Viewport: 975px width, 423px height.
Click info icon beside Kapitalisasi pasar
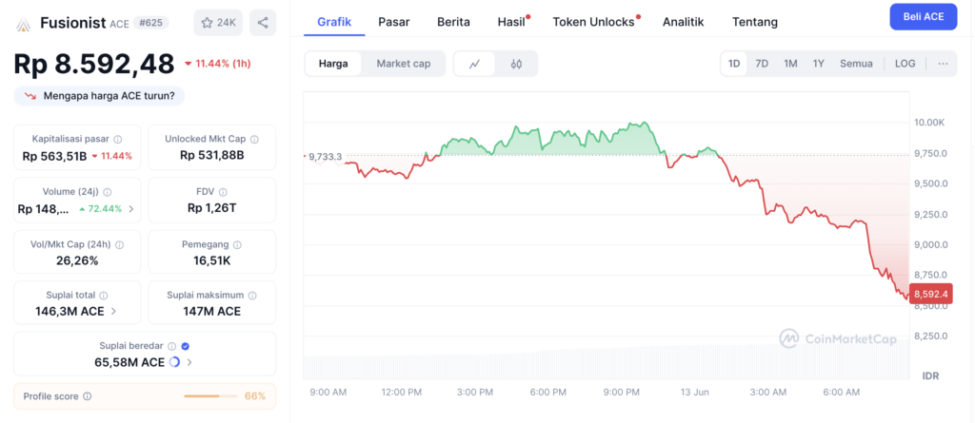(117, 140)
